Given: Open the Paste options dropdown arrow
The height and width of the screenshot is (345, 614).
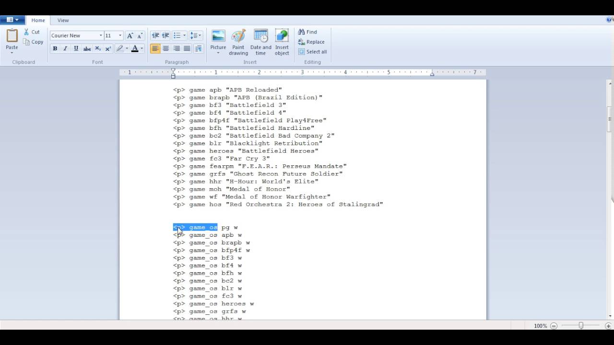Looking at the screenshot, I should tap(12, 52).
